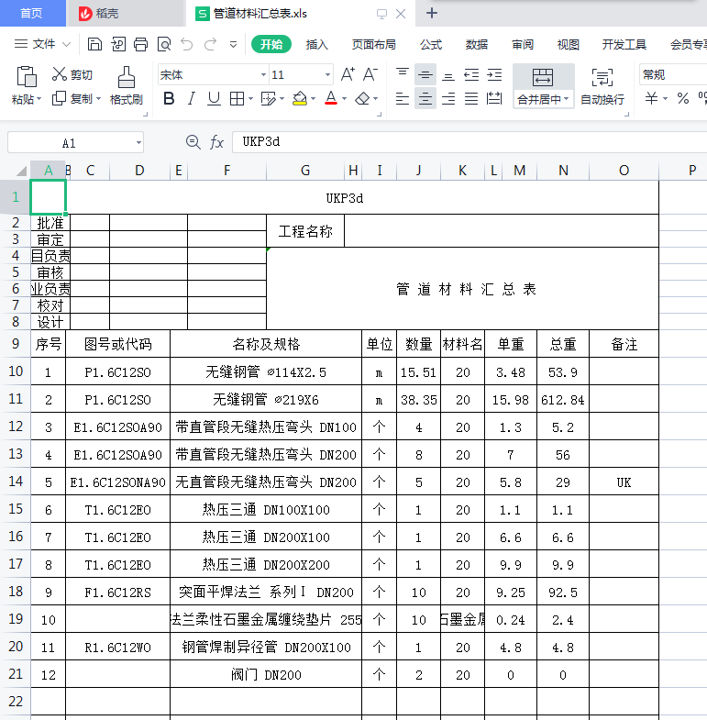This screenshot has height=720, width=707.
Task: Open the Name Box dropdown arrow
Action: 138,143
